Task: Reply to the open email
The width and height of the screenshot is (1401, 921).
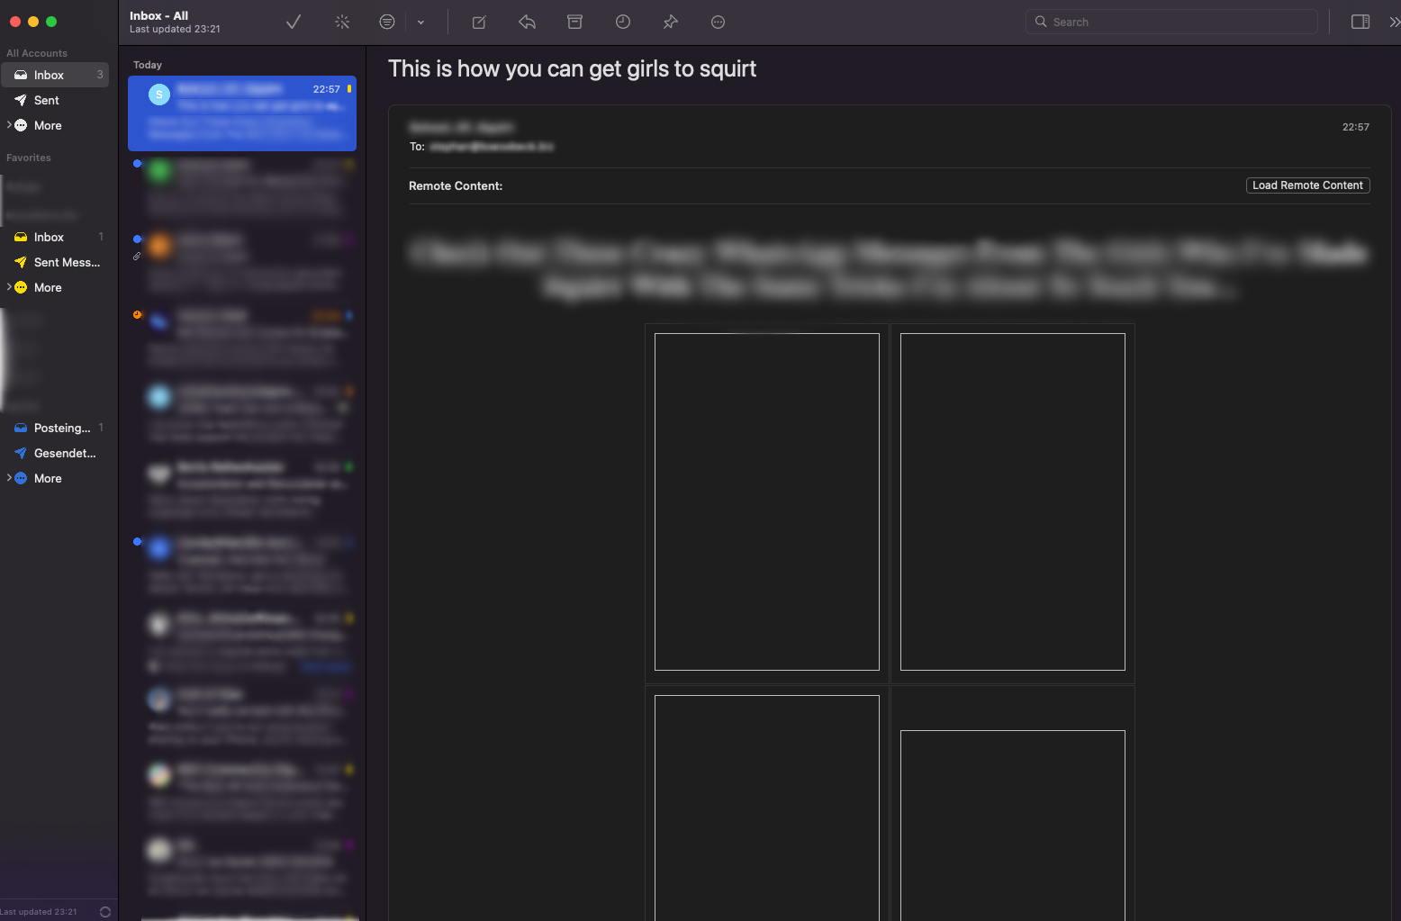Action: click(x=527, y=23)
